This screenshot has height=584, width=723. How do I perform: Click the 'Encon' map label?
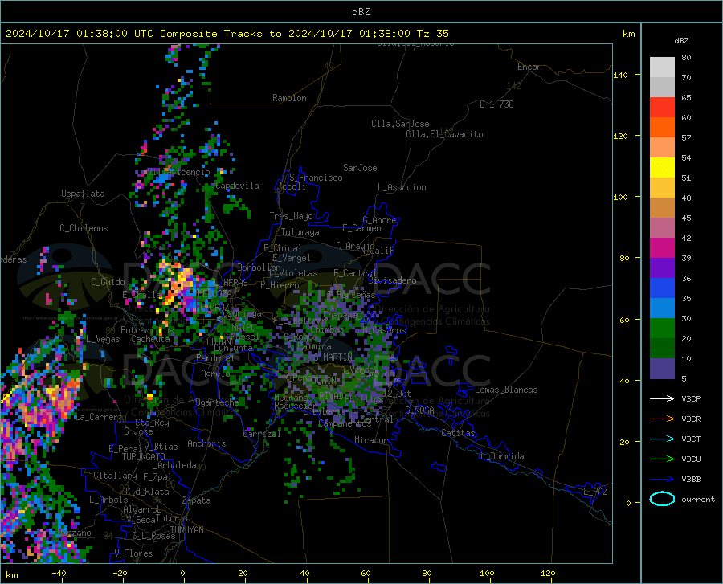pos(529,67)
